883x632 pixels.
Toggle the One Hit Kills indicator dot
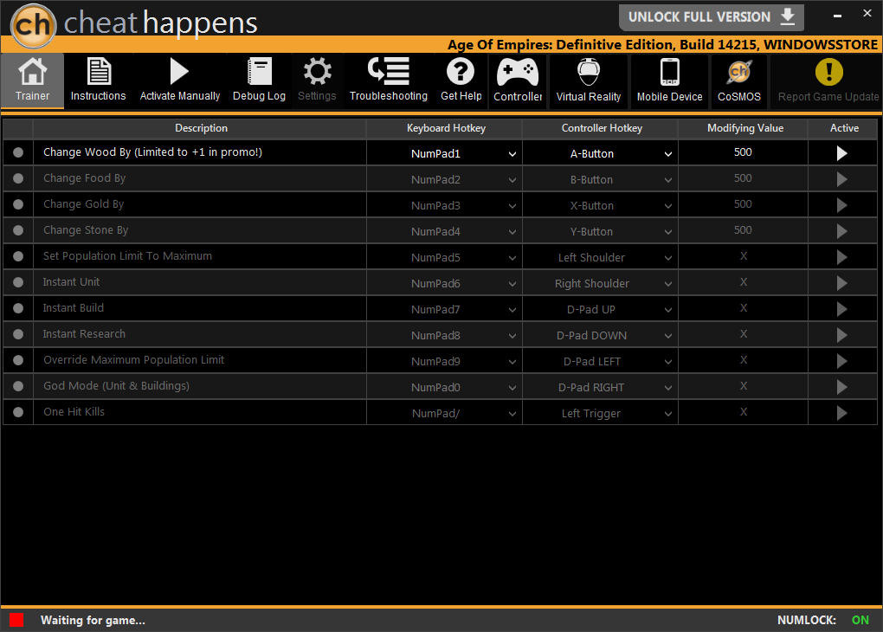pos(18,412)
